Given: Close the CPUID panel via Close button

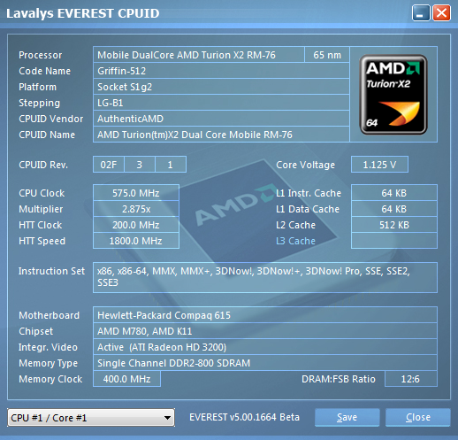Looking at the screenshot, I should pyautogui.click(x=418, y=417).
